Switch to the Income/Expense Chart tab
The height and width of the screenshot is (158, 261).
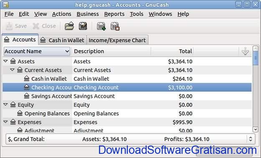click(x=117, y=40)
